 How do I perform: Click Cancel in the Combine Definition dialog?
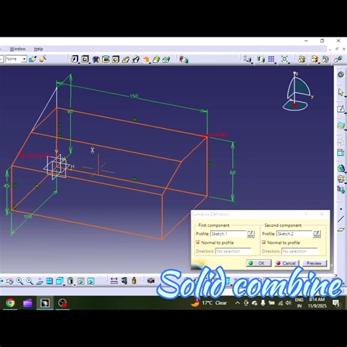tap(286, 263)
